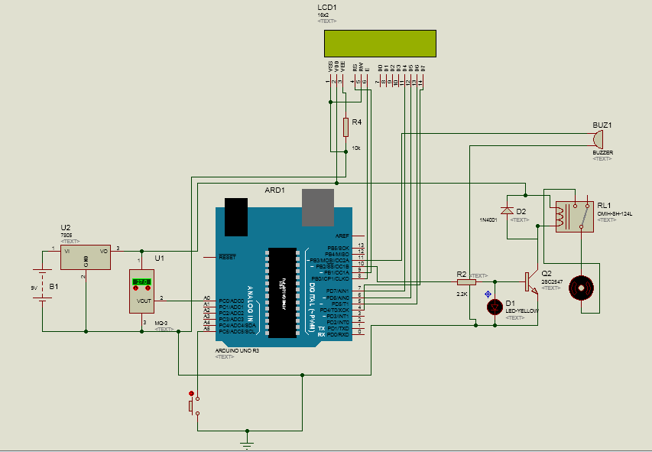Screen dimensions: 652x452
Task: Select the BUZ1 buzzer symbol
Action: 598,139
